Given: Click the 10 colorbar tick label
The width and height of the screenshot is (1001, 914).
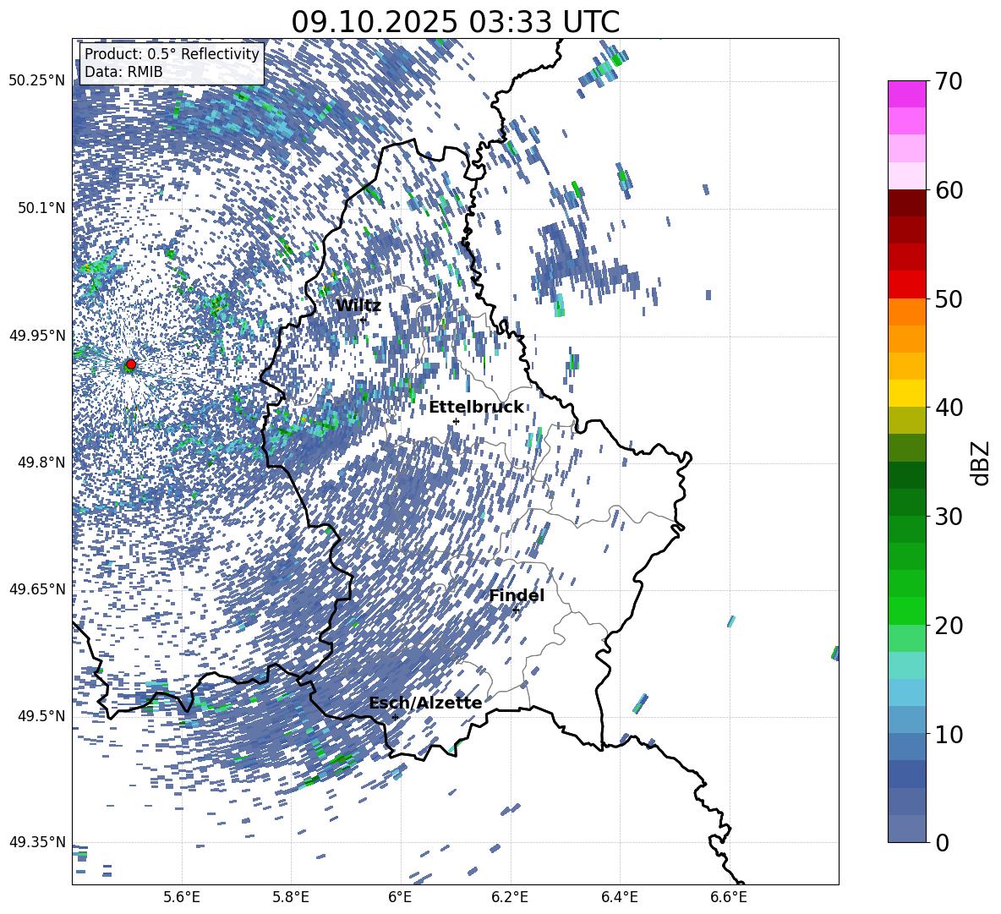Looking at the screenshot, I should [x=949, y=734].
